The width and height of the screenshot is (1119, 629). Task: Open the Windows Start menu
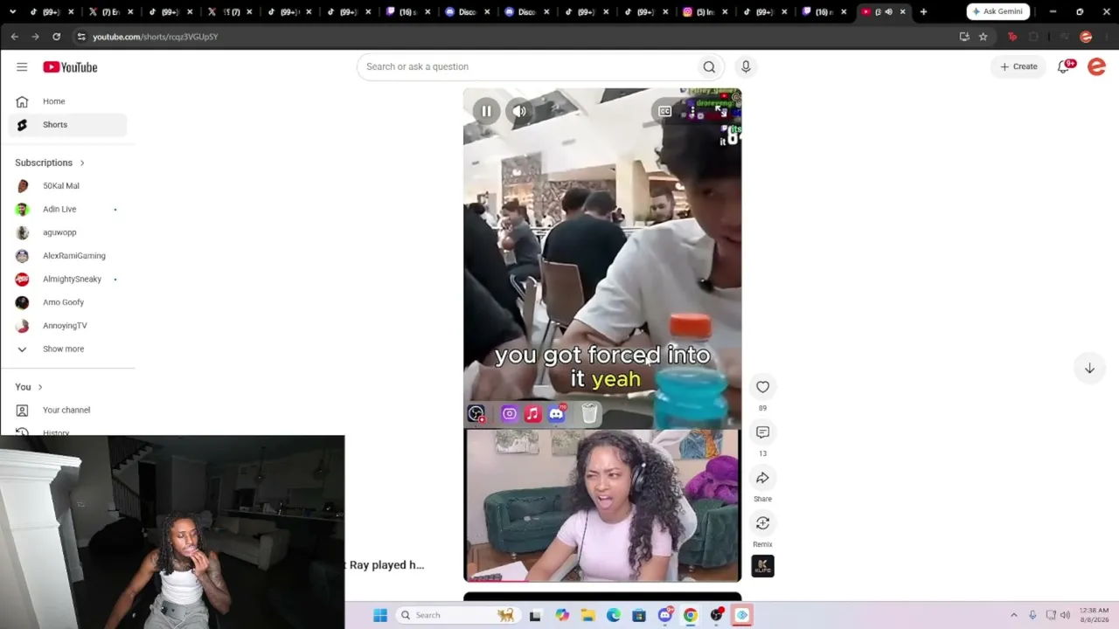click(380, 615)
